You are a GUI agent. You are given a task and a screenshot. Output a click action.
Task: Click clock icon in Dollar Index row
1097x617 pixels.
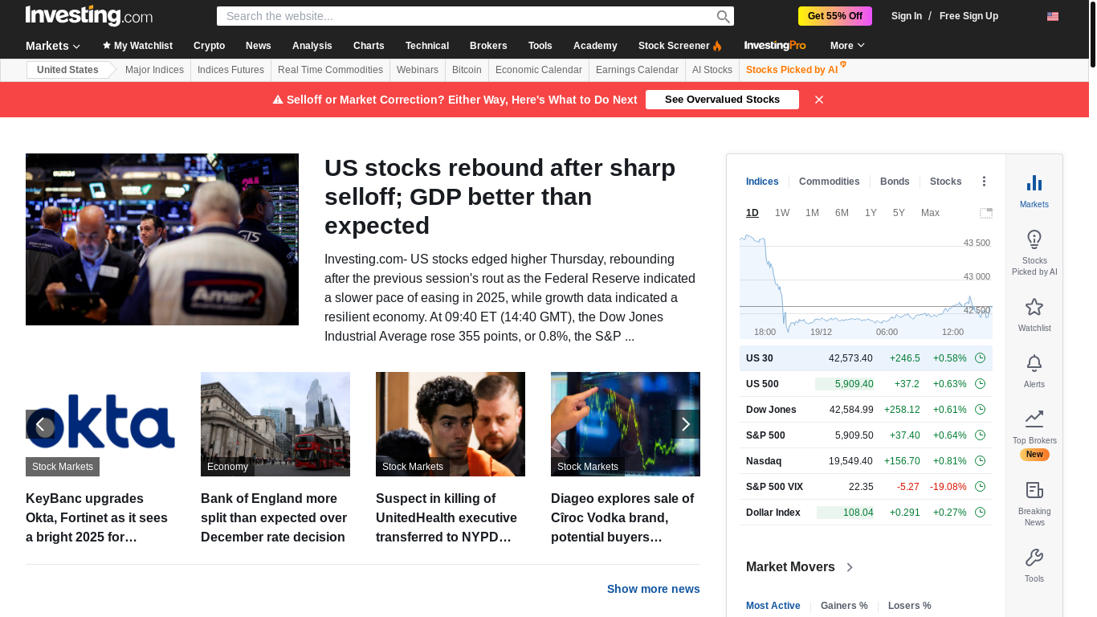click(980, 513)
